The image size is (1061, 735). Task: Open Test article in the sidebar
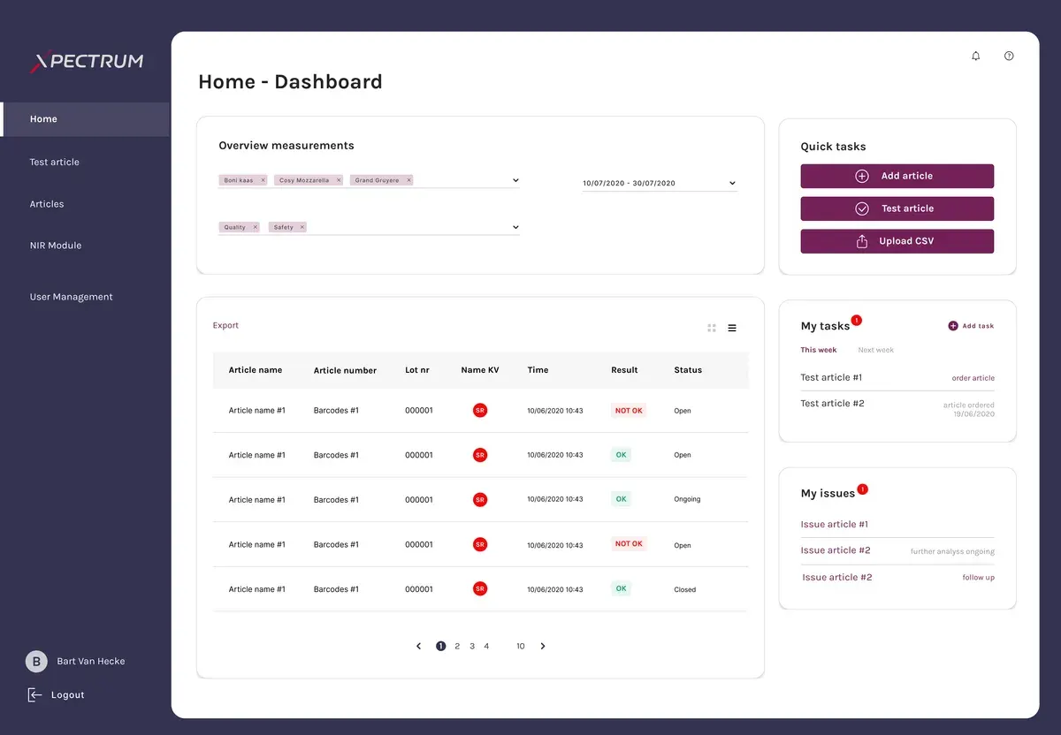point(55,162)
